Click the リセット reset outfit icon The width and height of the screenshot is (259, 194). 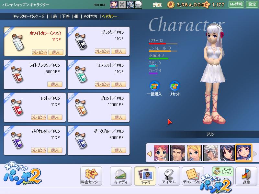[175, 86]
